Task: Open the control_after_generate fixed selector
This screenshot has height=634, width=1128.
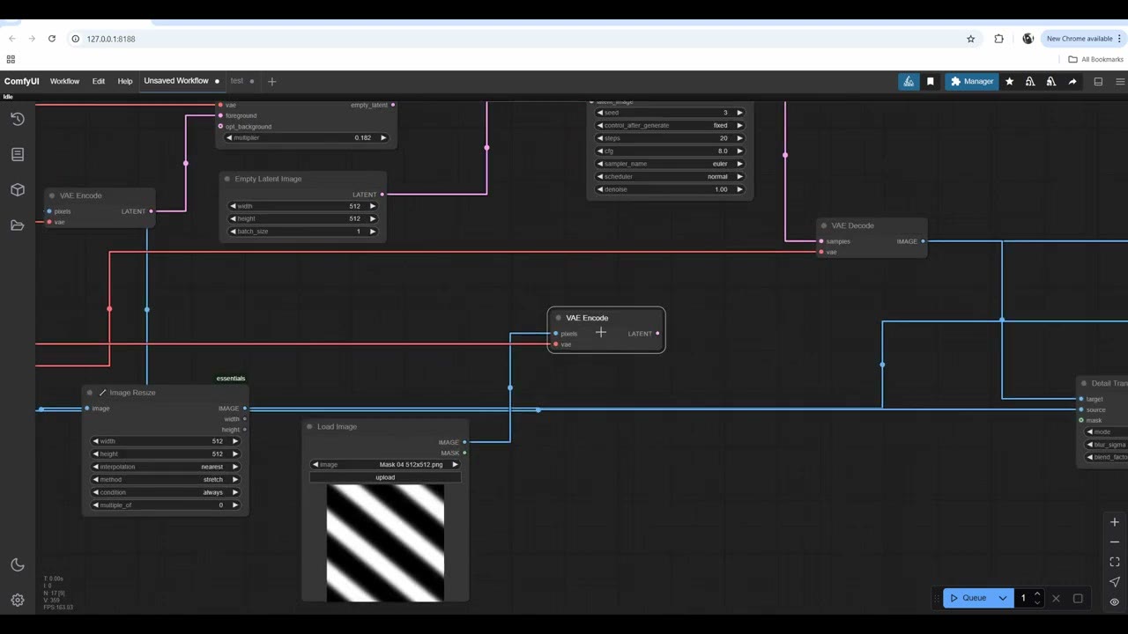Action: (670, 125)
